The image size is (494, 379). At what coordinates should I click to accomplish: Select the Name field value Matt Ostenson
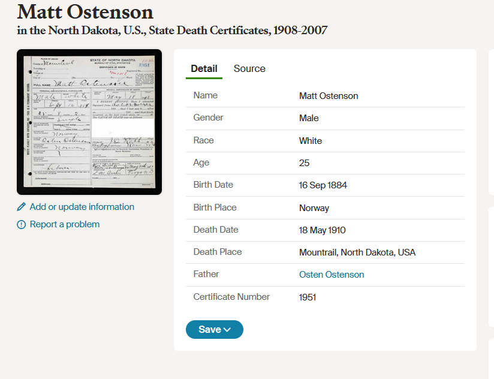(329, 95)
